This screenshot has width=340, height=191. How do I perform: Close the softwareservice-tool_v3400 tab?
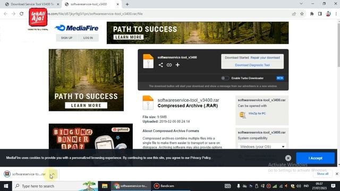coord(118,4)
